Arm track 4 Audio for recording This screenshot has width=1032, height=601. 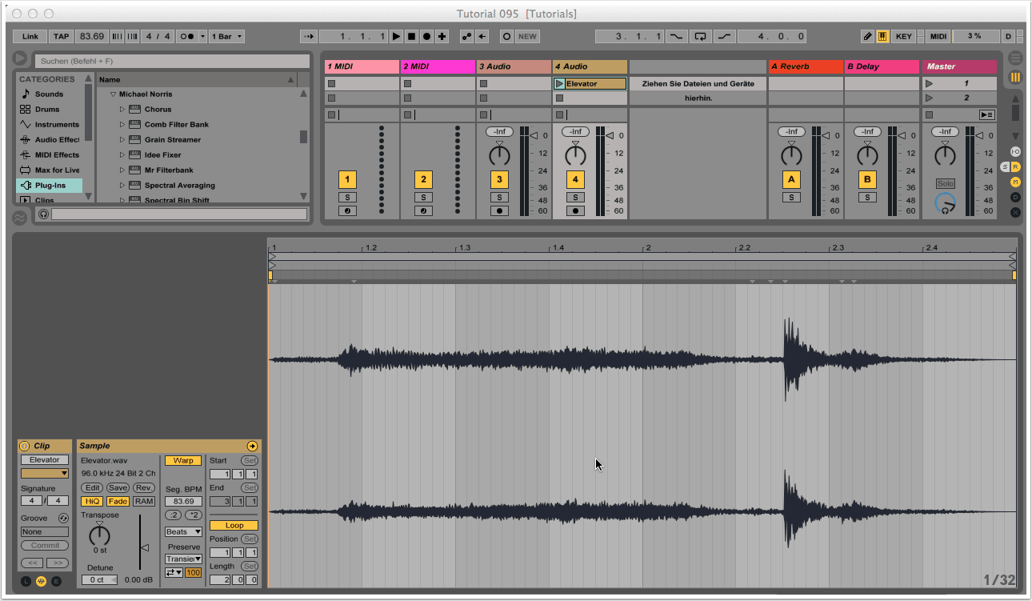574,211
